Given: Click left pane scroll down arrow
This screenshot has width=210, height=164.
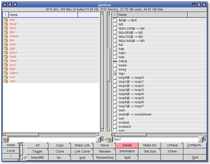Looking at the screenshot, I should pos(102,130).
